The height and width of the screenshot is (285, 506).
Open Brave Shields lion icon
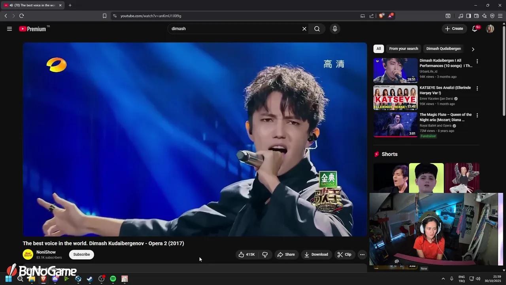(x=381, y=16)
